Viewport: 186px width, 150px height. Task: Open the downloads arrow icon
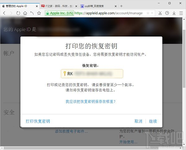point(174,13)
